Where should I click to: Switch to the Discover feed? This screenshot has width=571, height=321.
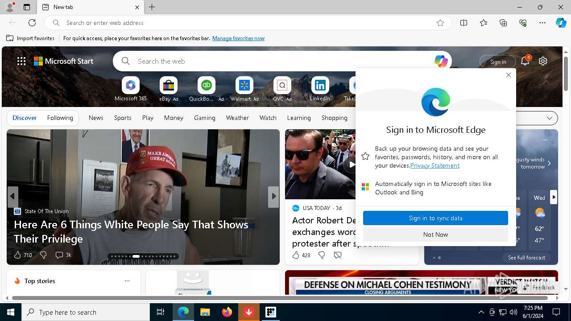25,118
